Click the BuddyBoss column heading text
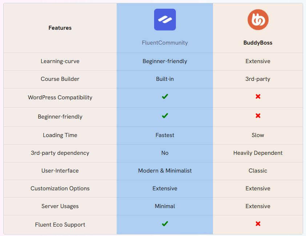306x236 pixels. click(258, 43)
